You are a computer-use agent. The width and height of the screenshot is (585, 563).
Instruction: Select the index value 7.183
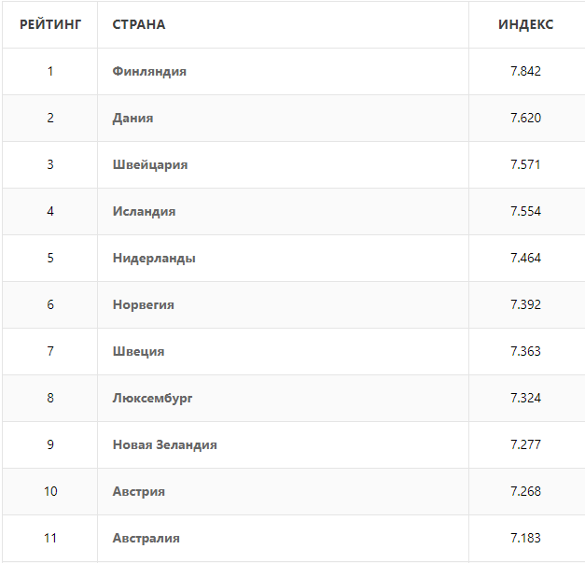pos(525,538)
